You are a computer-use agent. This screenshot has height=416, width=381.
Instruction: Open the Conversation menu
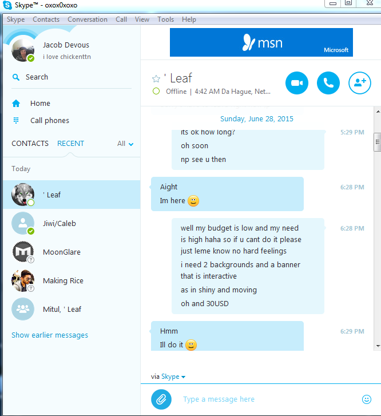click(88, 19)
